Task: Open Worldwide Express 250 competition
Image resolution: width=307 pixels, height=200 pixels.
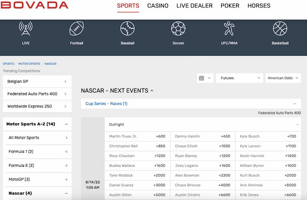Action: point(37,106)
